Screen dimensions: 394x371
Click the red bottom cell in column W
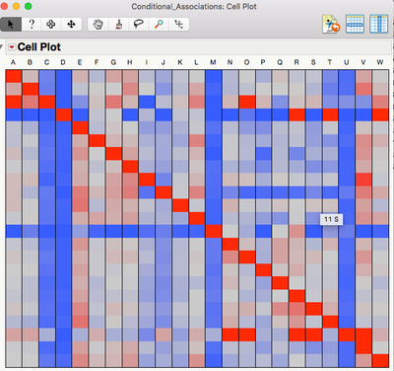380,360
